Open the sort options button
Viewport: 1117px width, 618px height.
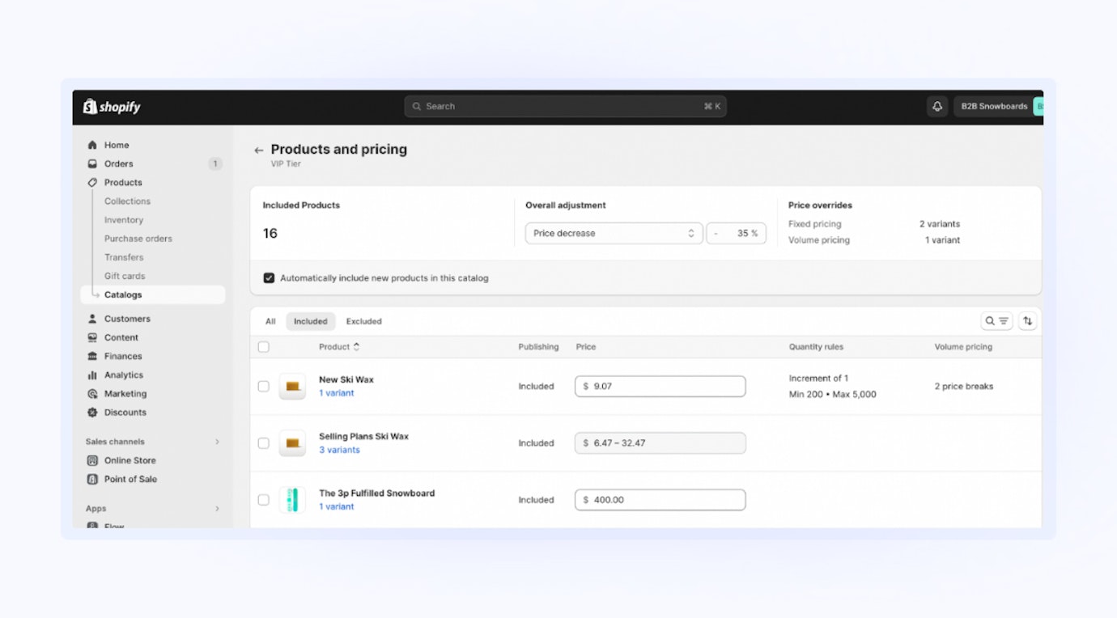pyautogui.click(x=1027, y=321)
